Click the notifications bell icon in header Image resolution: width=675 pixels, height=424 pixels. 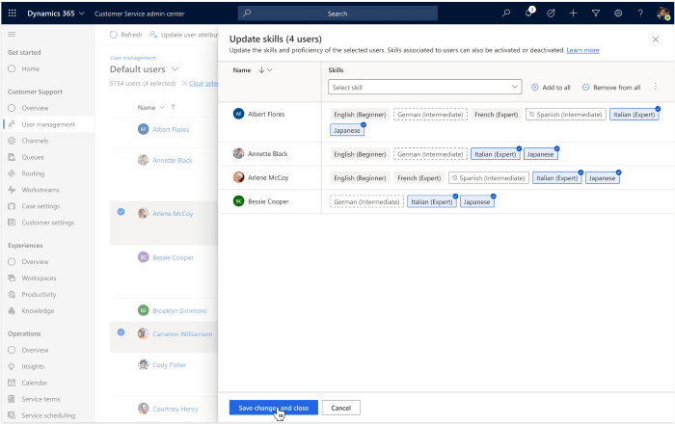tap(529, 13)
